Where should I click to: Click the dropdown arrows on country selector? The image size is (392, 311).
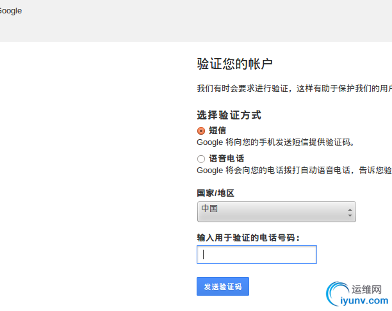point(350,213)
